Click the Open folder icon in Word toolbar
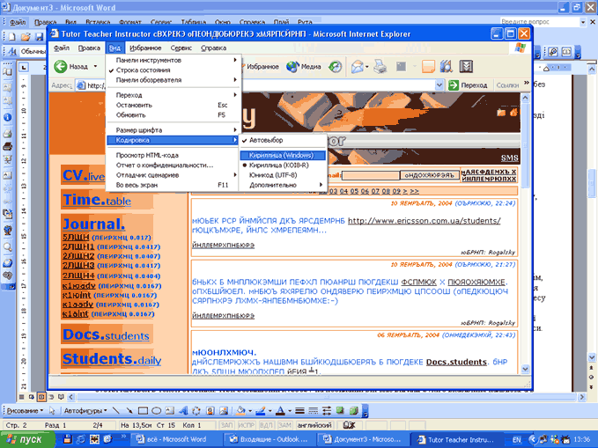The width and height of the screenshot is (598, 448). tap(26, 37)
